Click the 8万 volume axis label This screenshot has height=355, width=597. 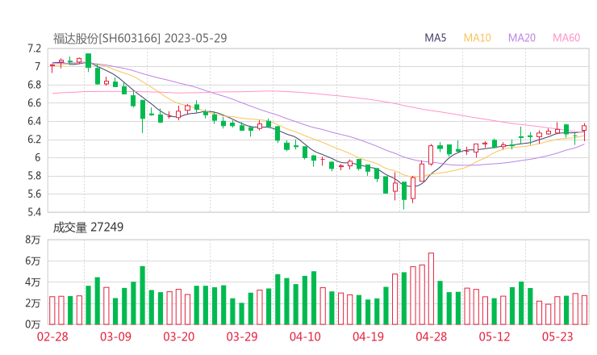tap(33, 240)
